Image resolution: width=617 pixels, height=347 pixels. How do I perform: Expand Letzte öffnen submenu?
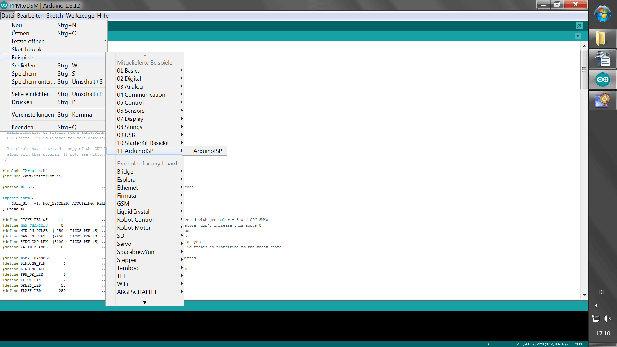(54, 41)
